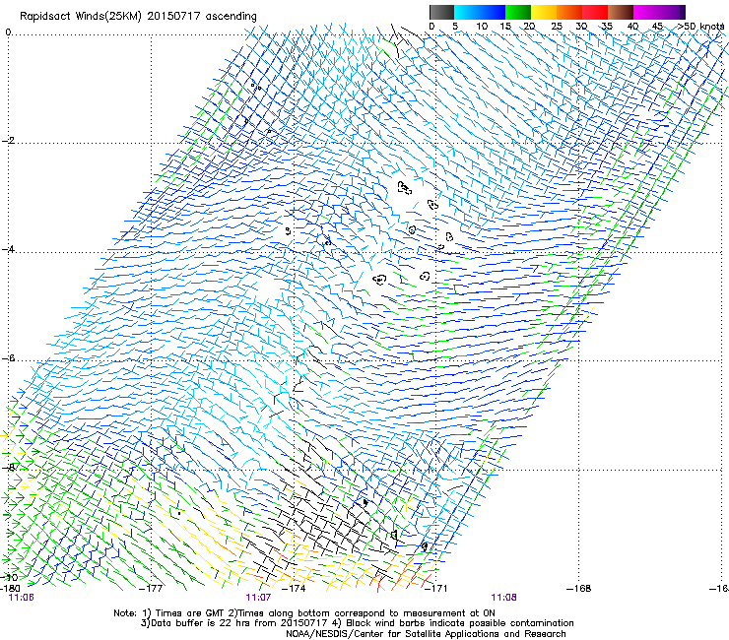Click the 'Data buffer is 22 hrs' note line
Viewport: 729px width, 640px height.
(x=358, y=623)
